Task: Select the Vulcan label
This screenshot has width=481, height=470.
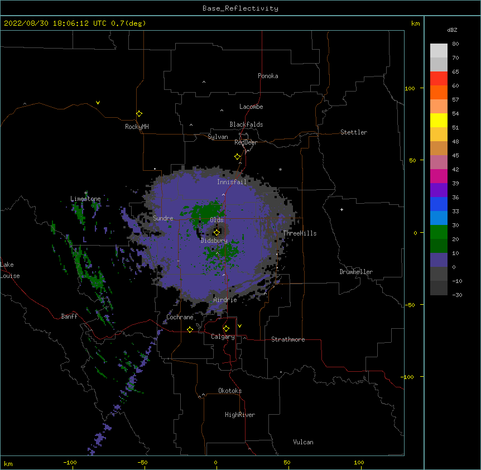Action: coord(303,442)
